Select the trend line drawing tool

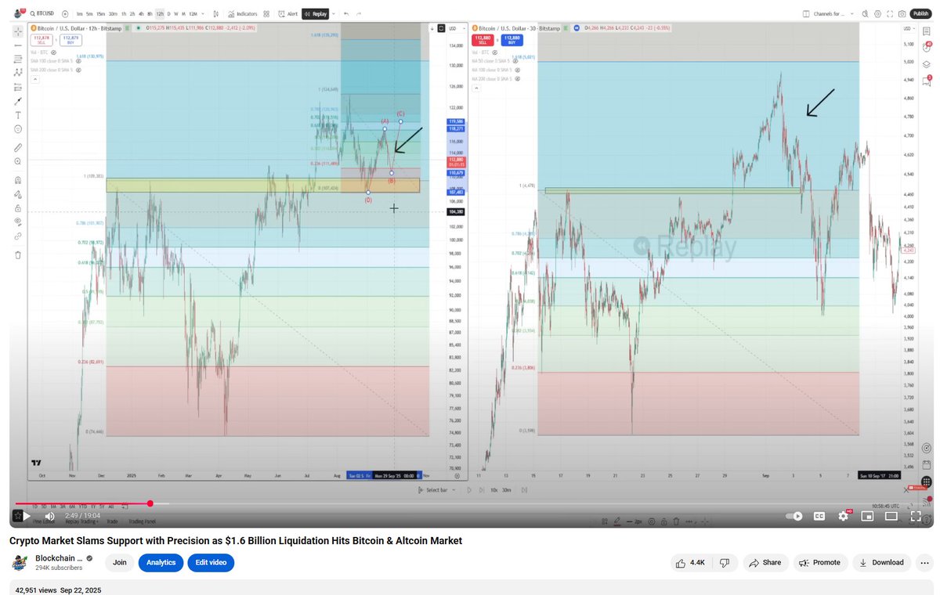[x=18, y=45]
